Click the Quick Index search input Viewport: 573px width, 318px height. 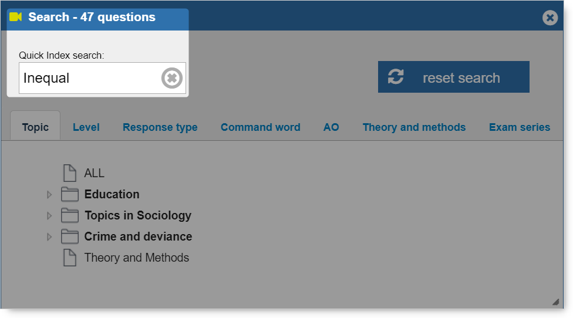[x=88, y=78]
